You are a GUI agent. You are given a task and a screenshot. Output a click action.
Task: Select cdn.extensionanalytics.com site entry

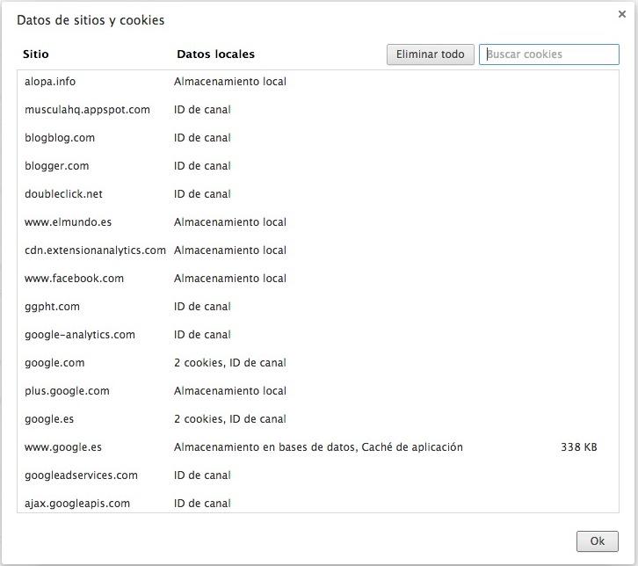[95, 250]
